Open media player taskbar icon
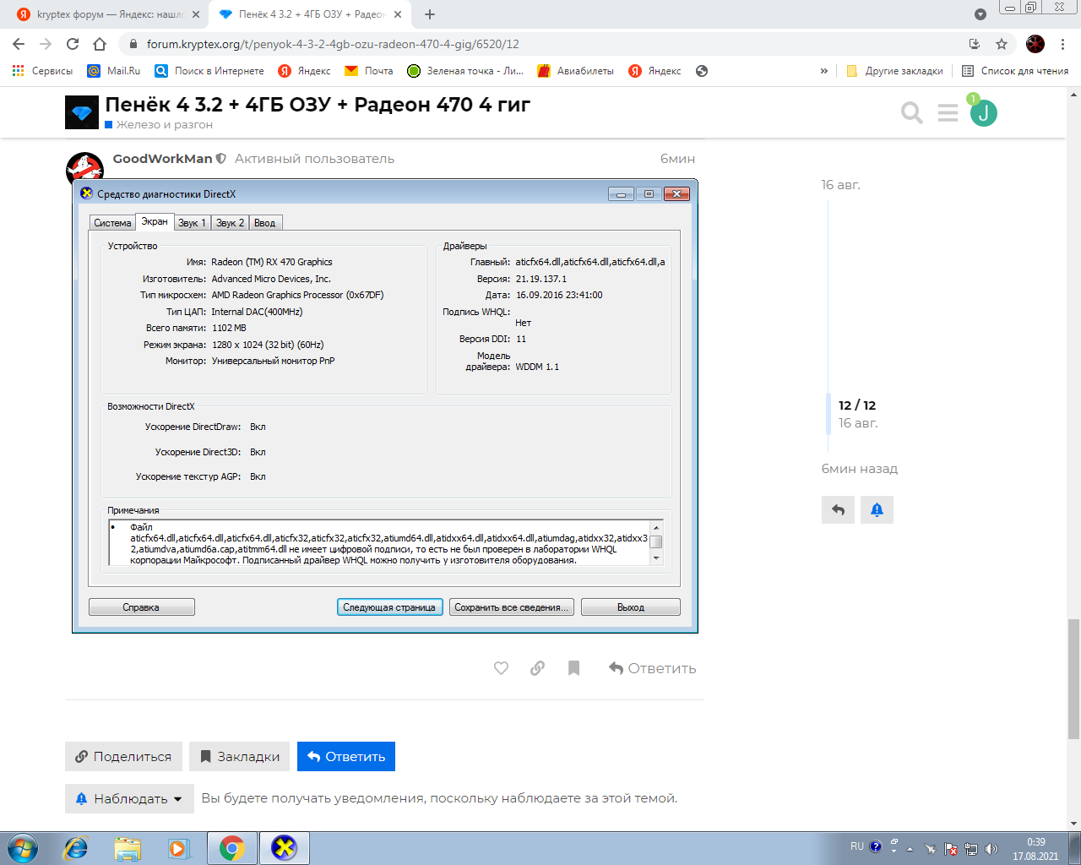 [x=179, y=848]
